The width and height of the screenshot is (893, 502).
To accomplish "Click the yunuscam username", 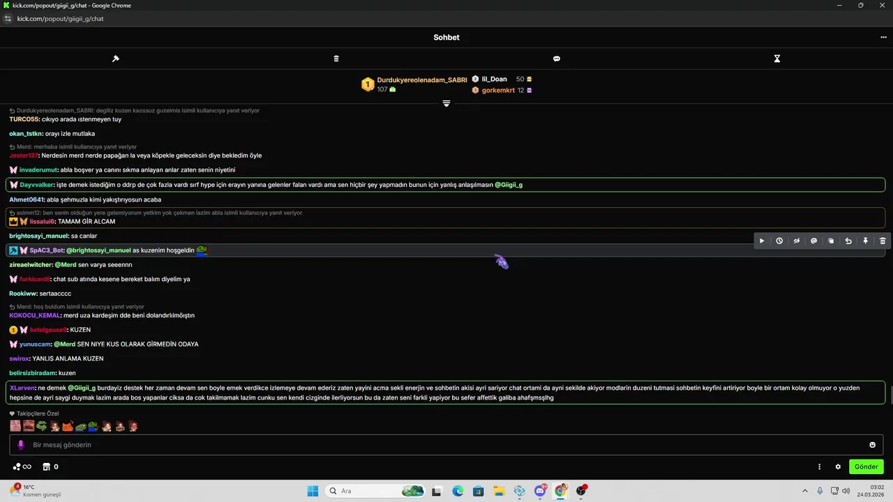I will tap(35, 344).
